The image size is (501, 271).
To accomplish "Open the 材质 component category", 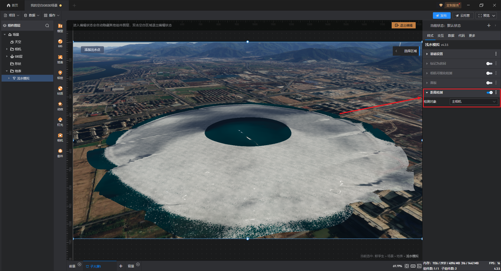I will (x=60, y=90).
